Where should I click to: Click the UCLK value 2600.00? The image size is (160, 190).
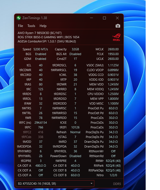tap(113, 59)
